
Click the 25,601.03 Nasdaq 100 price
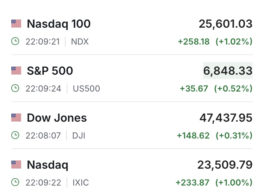tap(226, 24)
